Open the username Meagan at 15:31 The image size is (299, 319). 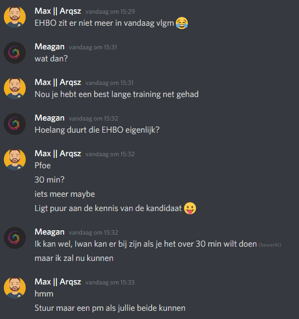click(49, 47)
